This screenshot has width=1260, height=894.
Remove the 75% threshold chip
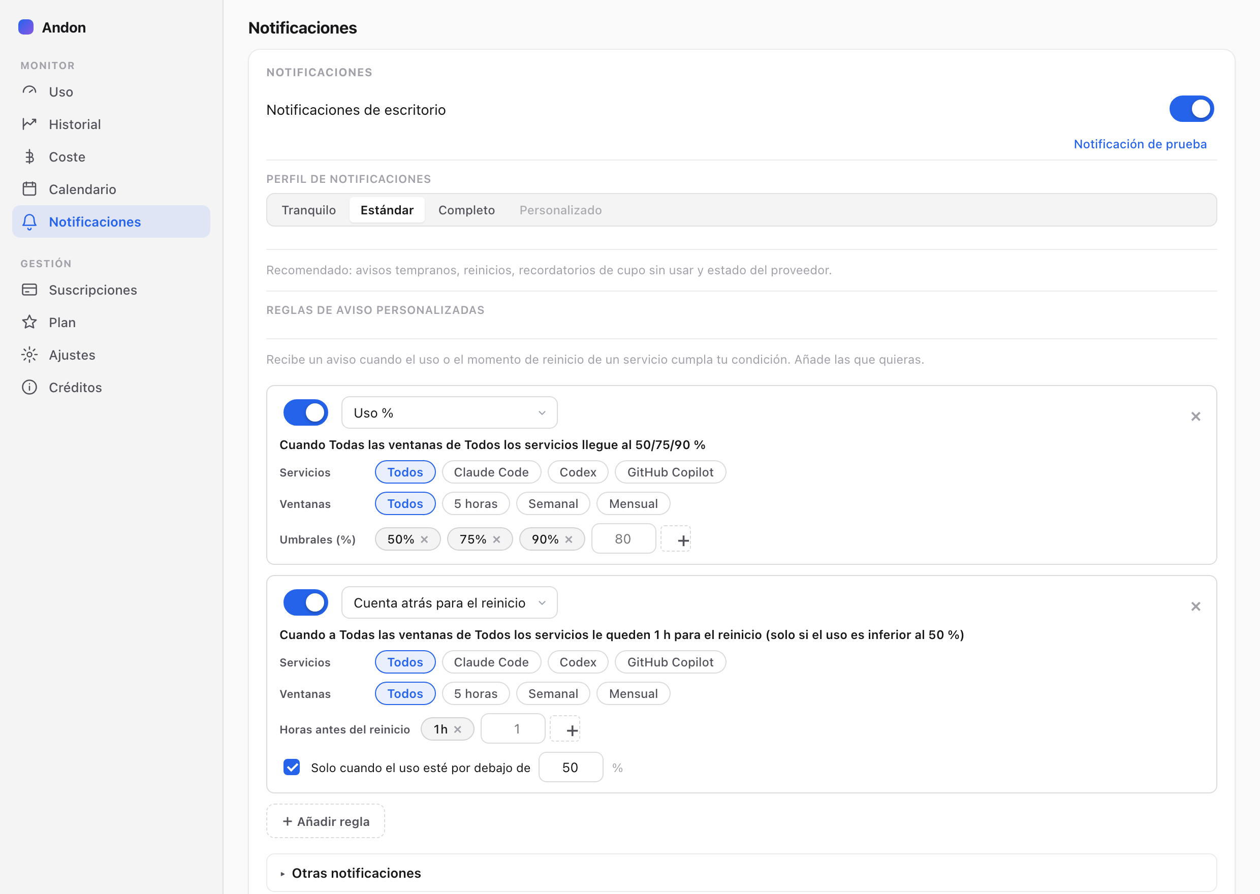click(x=496, y=539)
